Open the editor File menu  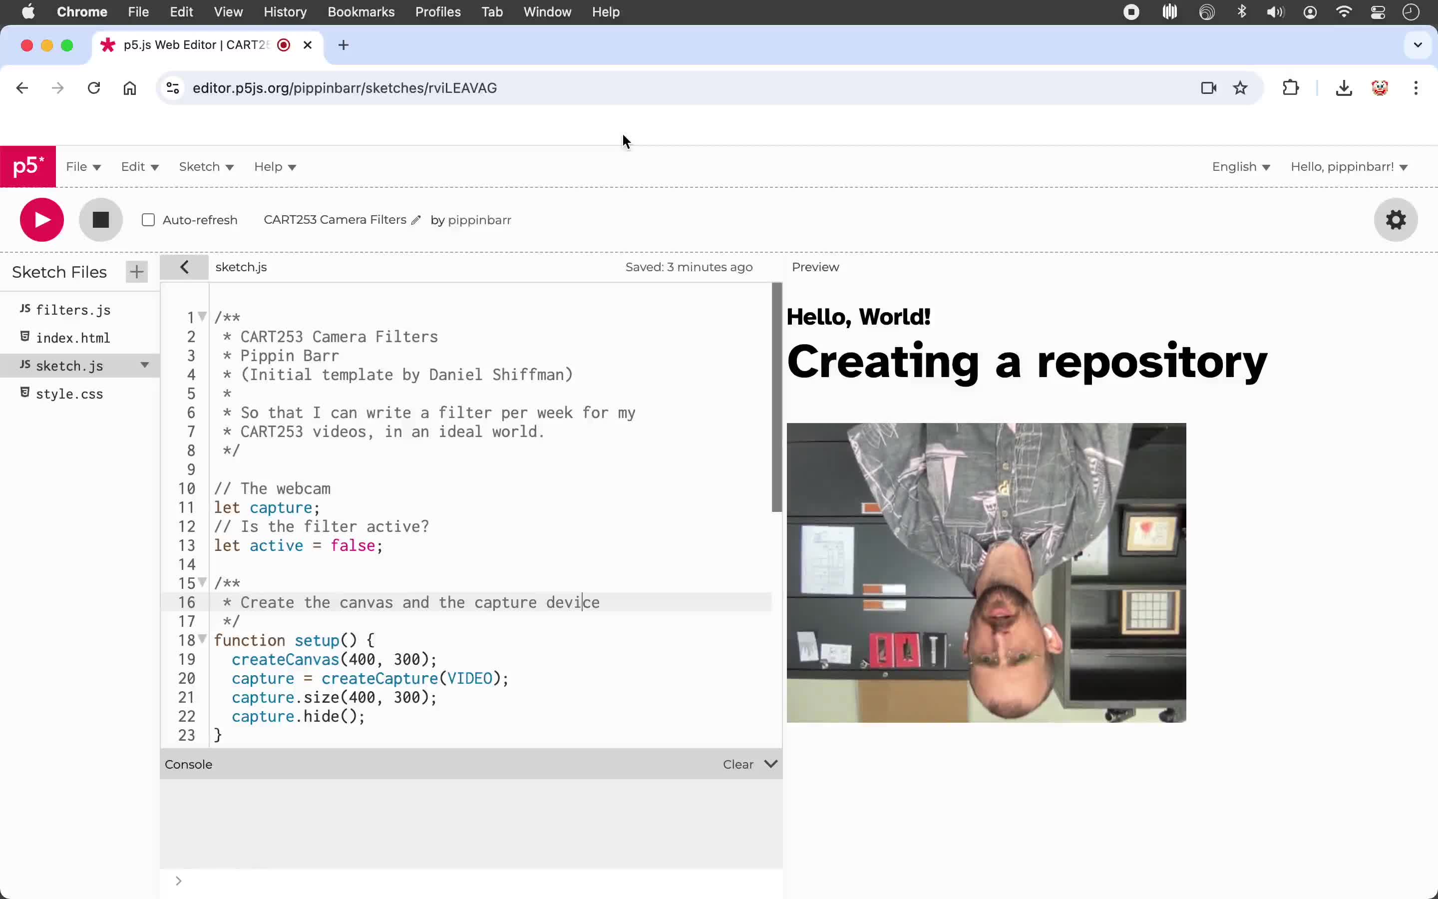click(x=83, y=167)
